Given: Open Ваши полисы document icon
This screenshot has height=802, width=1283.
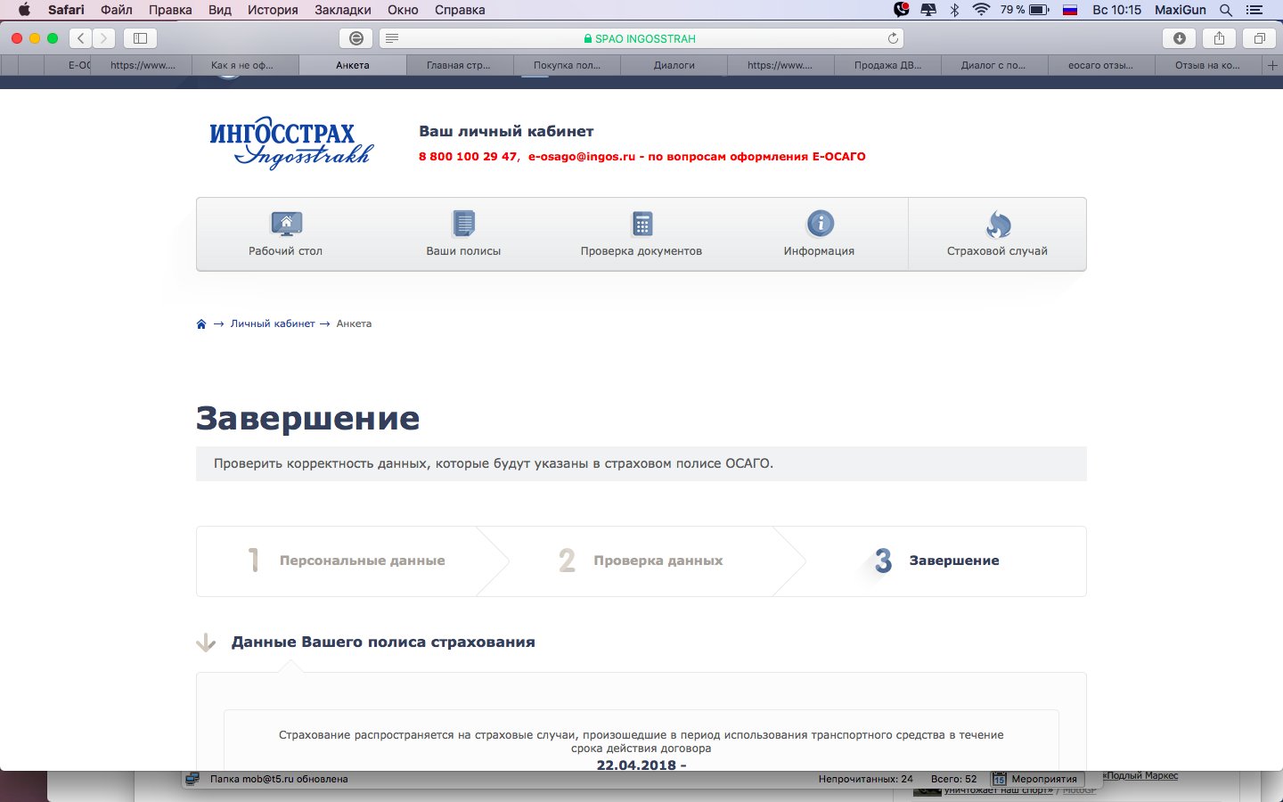Looking at the screenshot, I should 463,224.
